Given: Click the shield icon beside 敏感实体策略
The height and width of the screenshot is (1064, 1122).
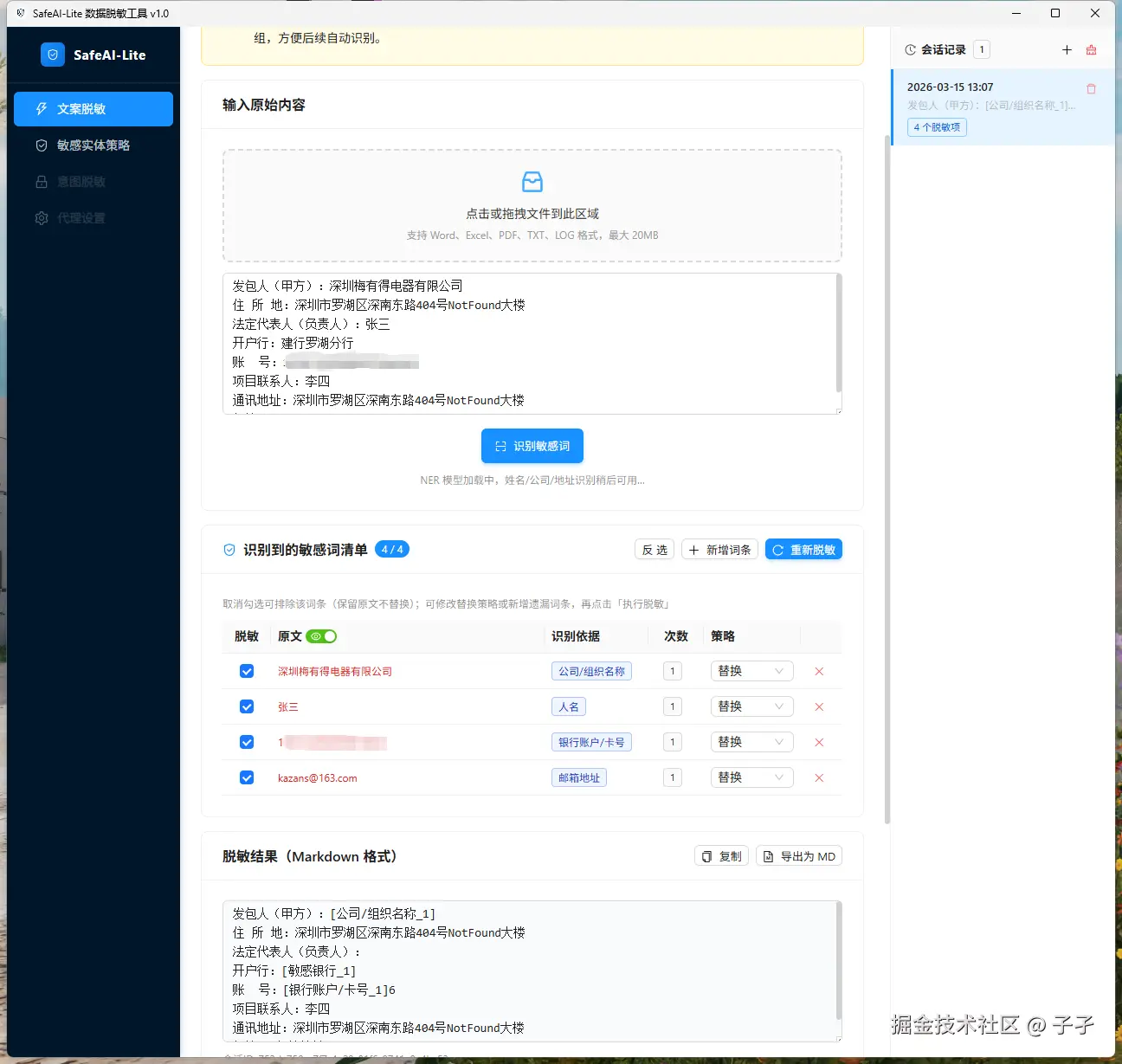Looking at the screenshot, I should (42, 145).
